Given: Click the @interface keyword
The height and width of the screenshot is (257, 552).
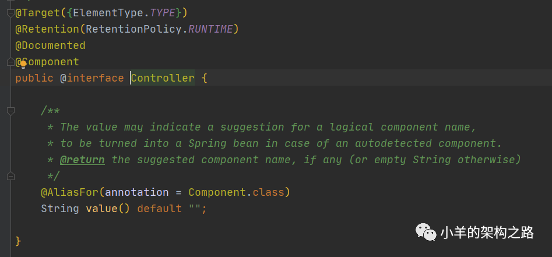Looking at the screenshot, I should (x=92, y=78).
